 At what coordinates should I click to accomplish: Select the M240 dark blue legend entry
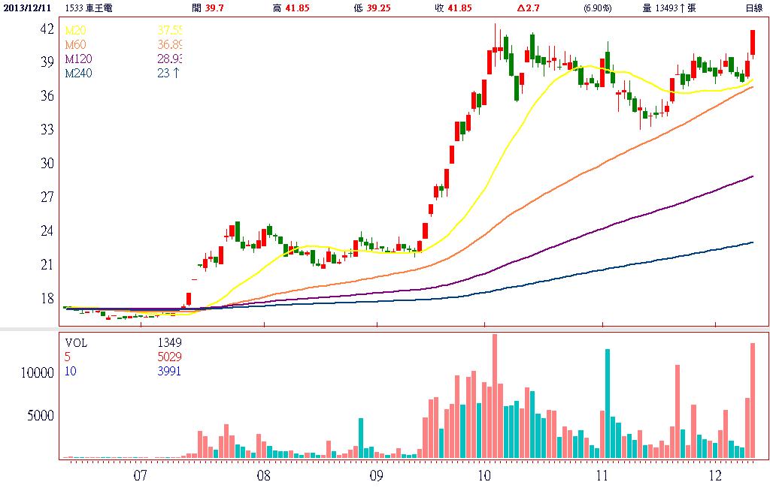tap(78, 74)
